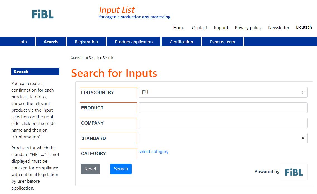Click the Home link in top navigation
This screenshot has height=194, width=317.
point(179,27)
